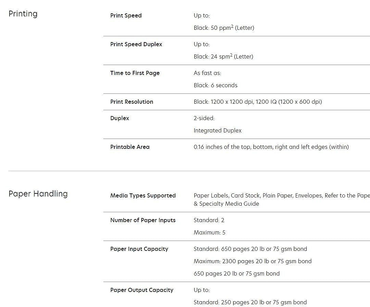The width and height of the screenshot is (370, 307).
Task: Select the Media Types Supported label
Action: [143, 195]
